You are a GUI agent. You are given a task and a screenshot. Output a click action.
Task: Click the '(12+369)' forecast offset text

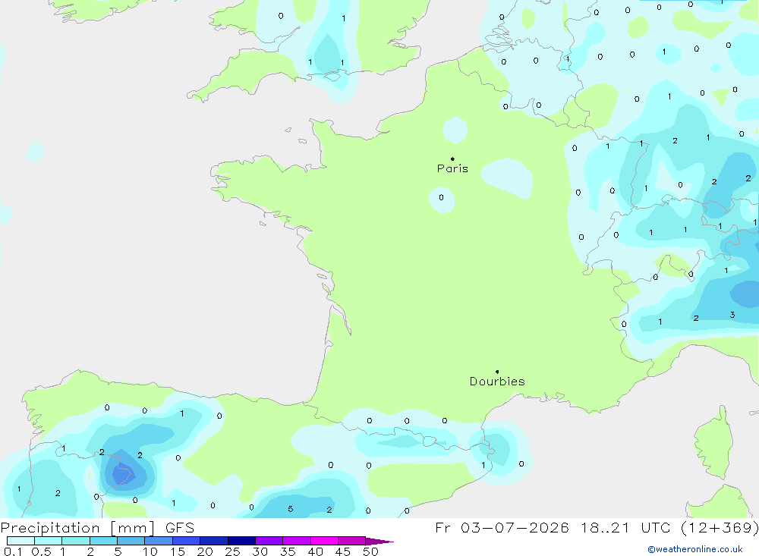[x=720, y=528]
